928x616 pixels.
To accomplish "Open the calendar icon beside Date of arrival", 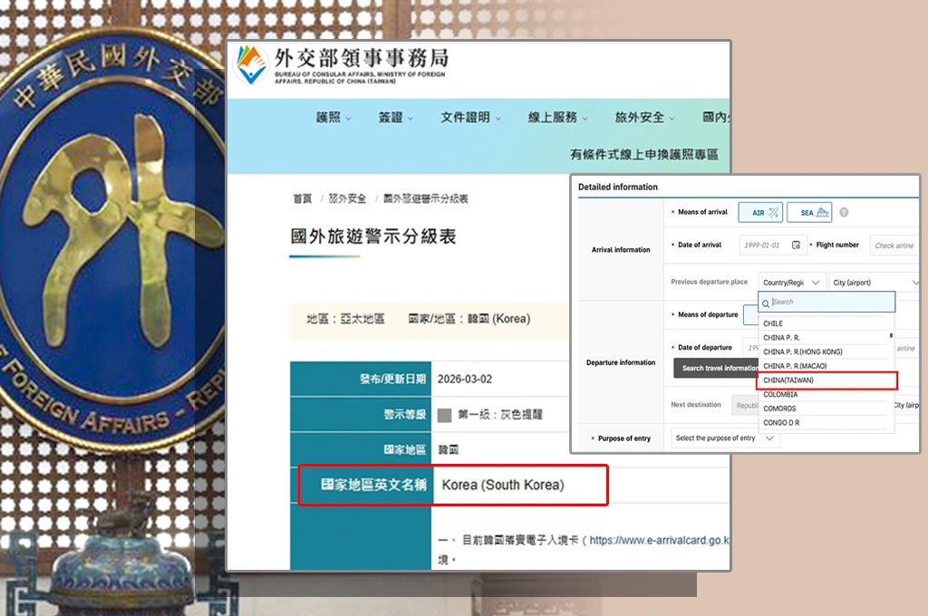I will pyautogui.click(x=797, y=245).
